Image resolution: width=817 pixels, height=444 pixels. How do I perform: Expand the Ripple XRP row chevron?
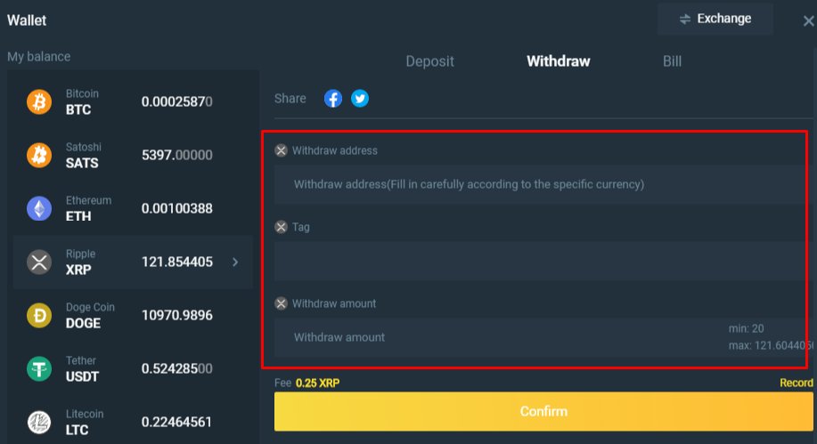tap(235, 262)
